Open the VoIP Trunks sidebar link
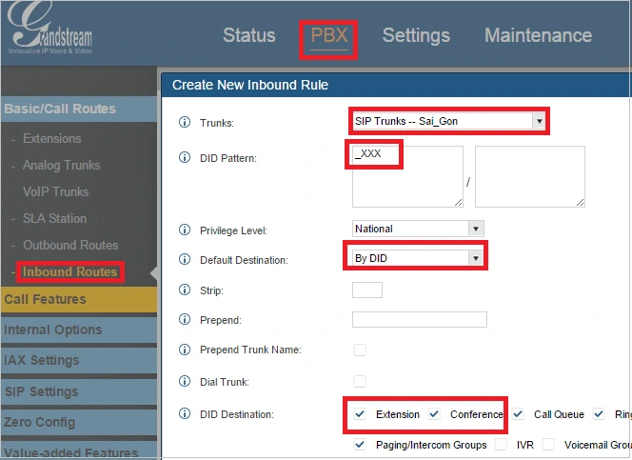 point(56,191)
